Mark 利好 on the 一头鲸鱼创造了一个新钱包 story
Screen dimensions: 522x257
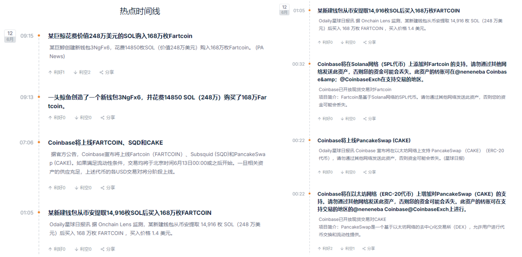tap(57, 118)
